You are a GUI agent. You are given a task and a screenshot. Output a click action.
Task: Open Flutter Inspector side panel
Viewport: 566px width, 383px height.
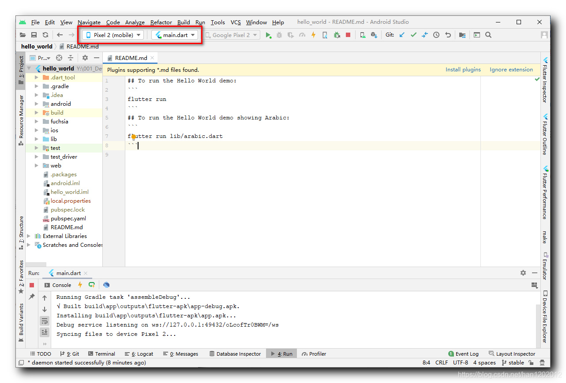click(x=545, y=80)
